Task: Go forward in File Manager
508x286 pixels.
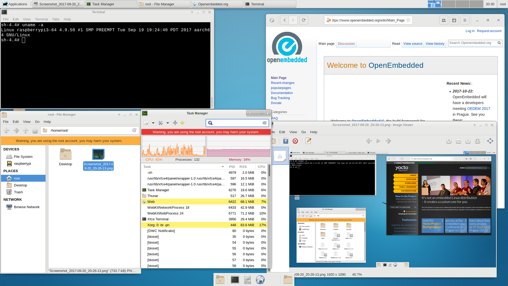Action: click(16, 130)
